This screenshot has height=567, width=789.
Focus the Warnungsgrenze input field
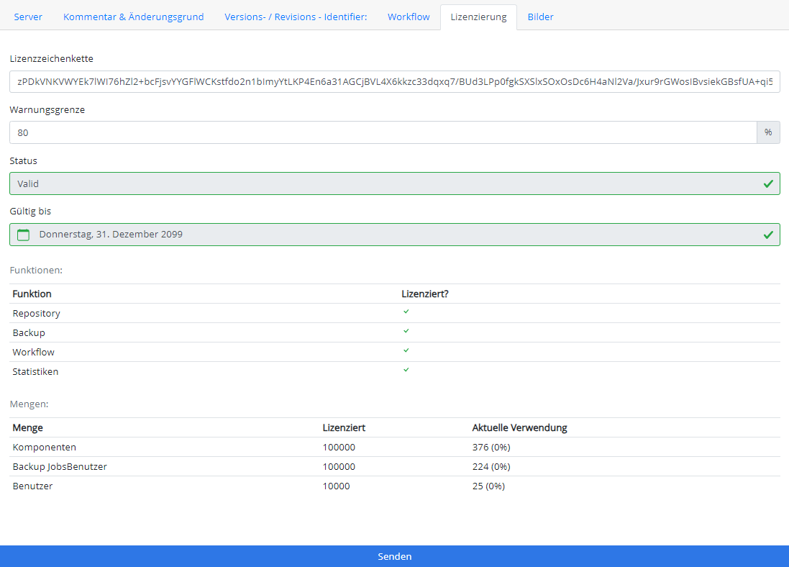click(x=383, y=132)
